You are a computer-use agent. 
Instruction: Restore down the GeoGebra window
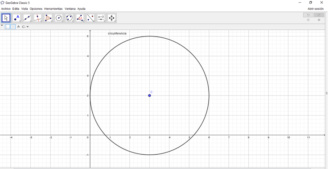(311, 3)
